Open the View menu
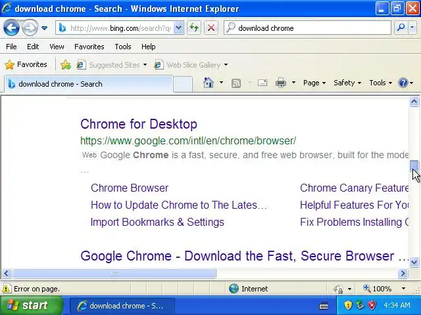Screen dimensions: 421x315 pyautogui.click(x=57, y=47)
